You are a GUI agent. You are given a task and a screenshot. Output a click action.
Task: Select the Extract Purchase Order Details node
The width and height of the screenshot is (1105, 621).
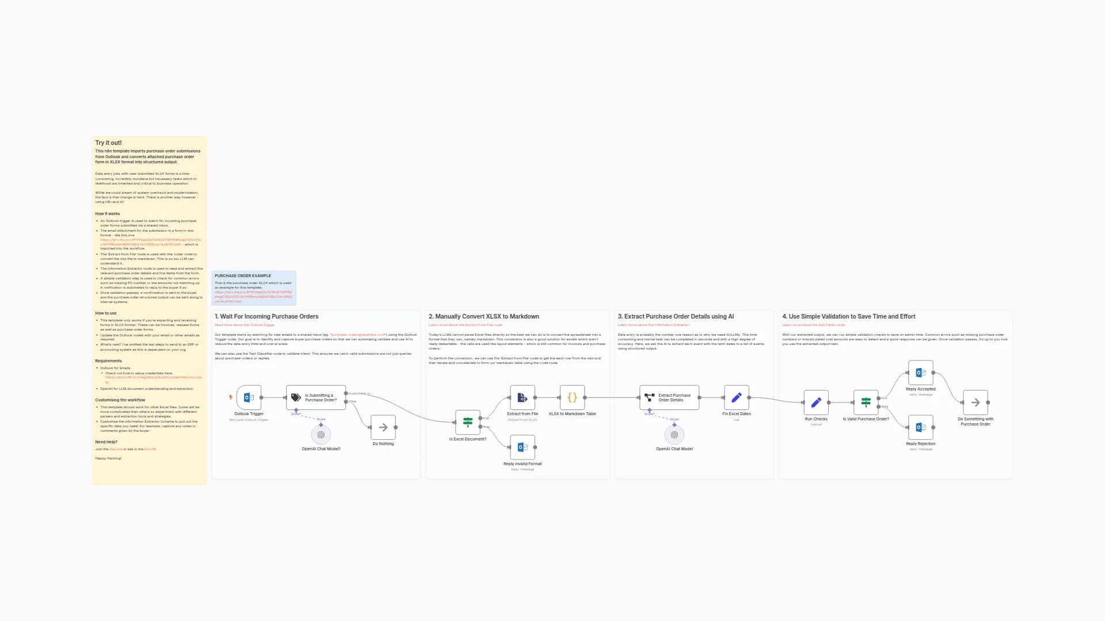pos(669,397)
